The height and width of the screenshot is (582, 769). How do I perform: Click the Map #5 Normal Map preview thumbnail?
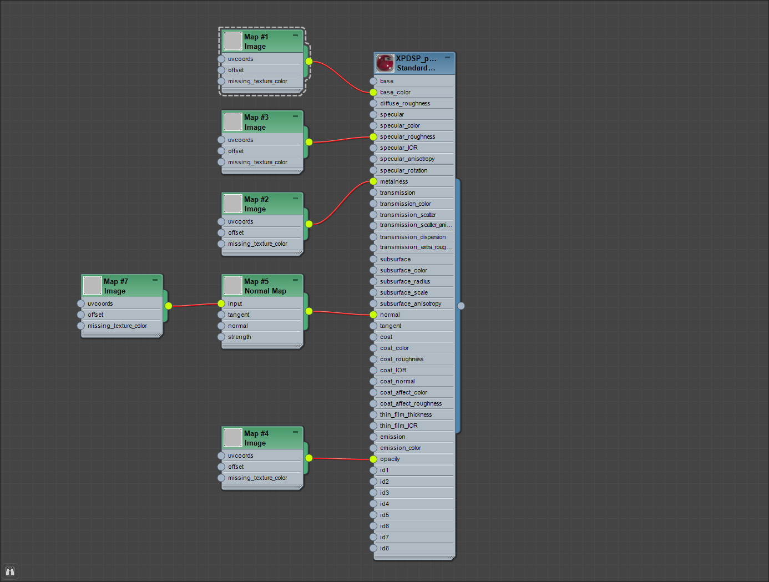[x=232, y=285]
